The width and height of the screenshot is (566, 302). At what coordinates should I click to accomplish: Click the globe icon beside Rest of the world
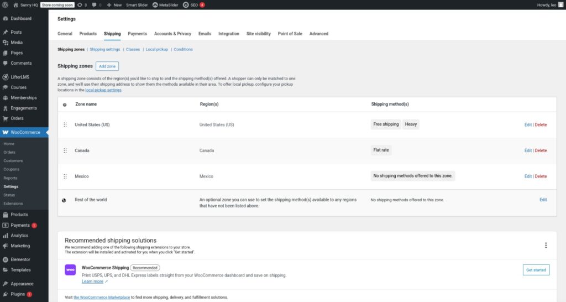[x=64, y=200]
